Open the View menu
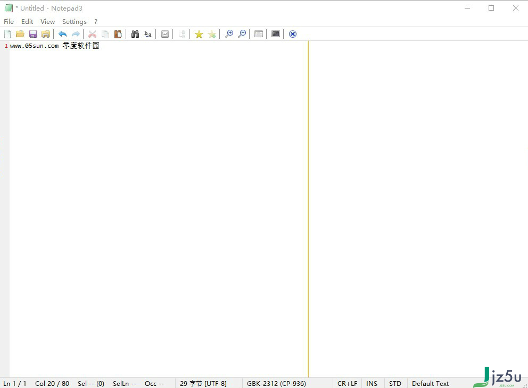Screen dimensions: 528x388 (x=48, y=21)
